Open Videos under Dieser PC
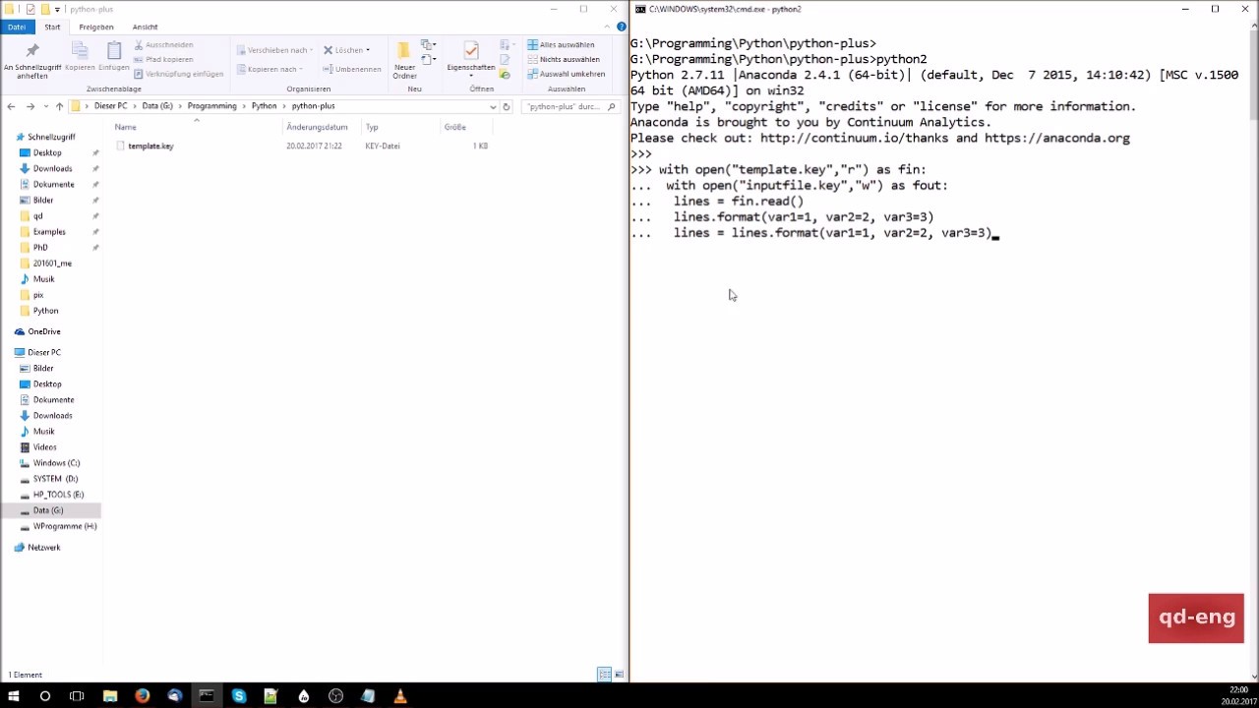1259x708 pixels. (44, 446)
